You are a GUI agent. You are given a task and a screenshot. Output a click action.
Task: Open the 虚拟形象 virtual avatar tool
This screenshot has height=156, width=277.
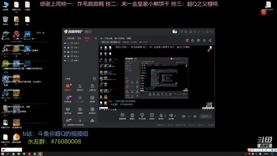pos(68,111)
